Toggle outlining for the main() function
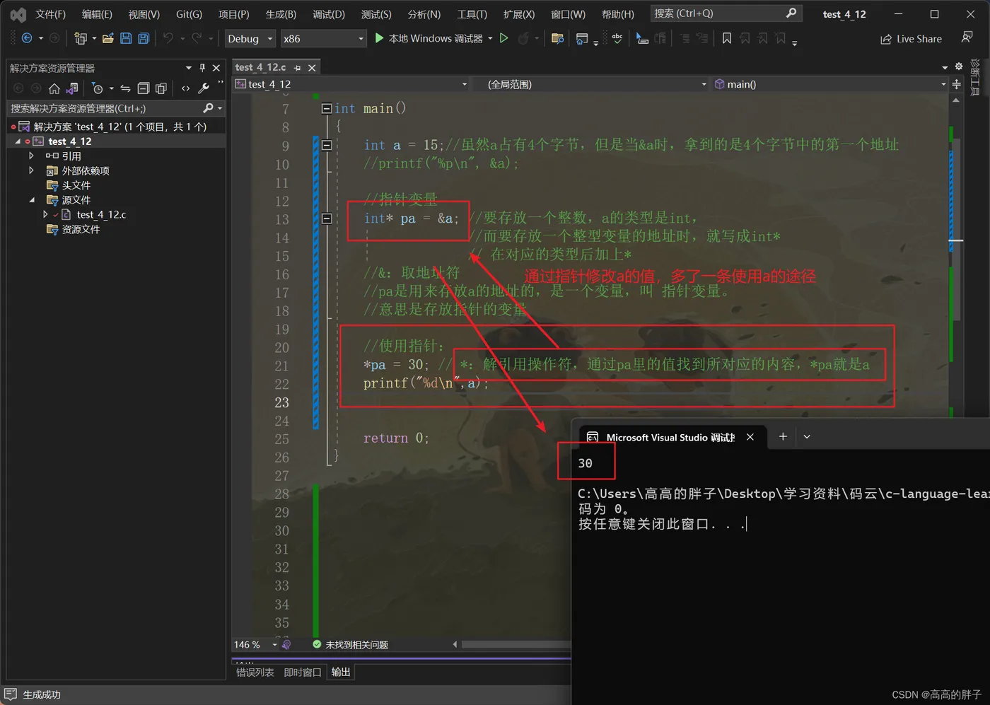Viewport: 990px width, 705px height. pos(326,108)
